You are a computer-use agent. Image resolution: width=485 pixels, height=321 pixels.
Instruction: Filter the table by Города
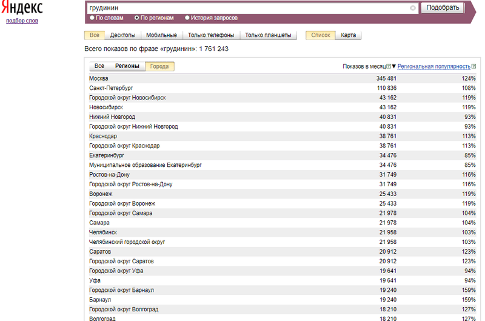point(160,66)
